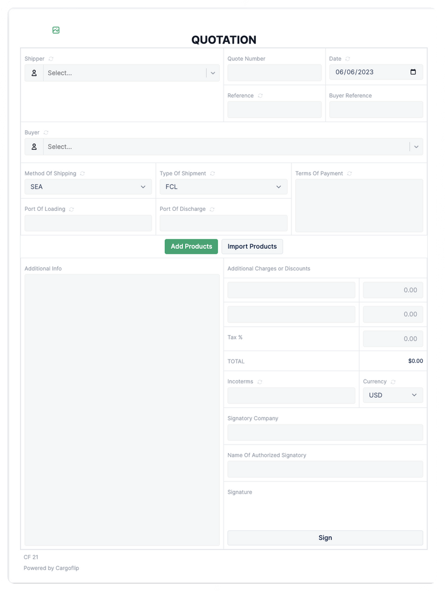The image size is (445, 591).
Task: Click the person icon in the Buyer selector
Action: (33, 146)
